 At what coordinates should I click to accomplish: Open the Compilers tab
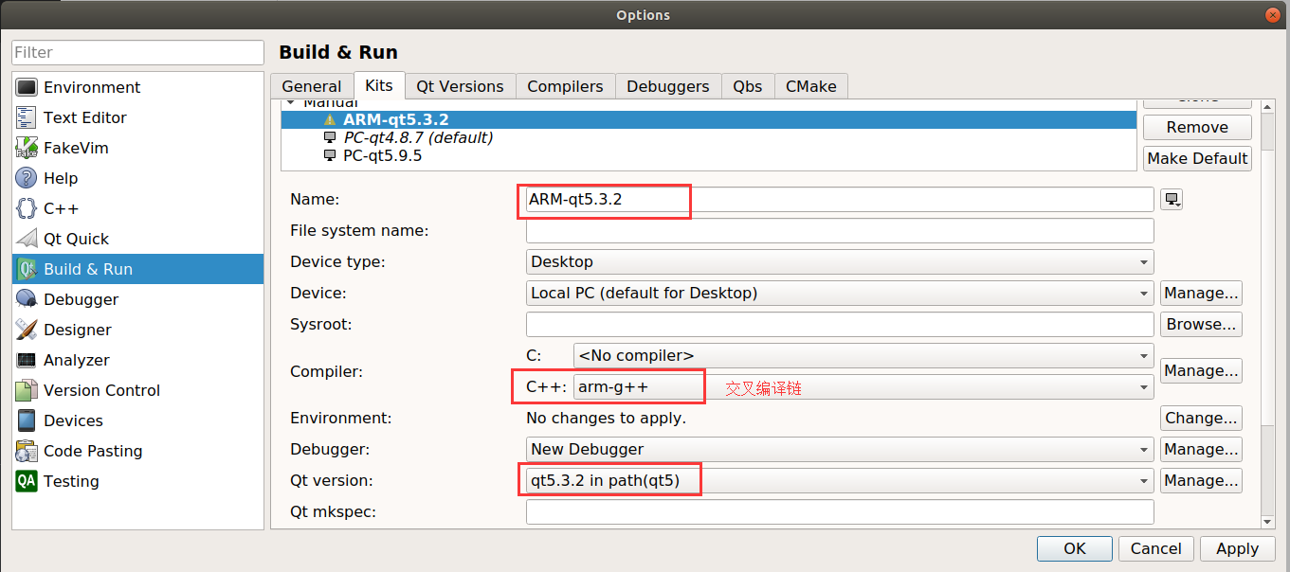[565, 86]
